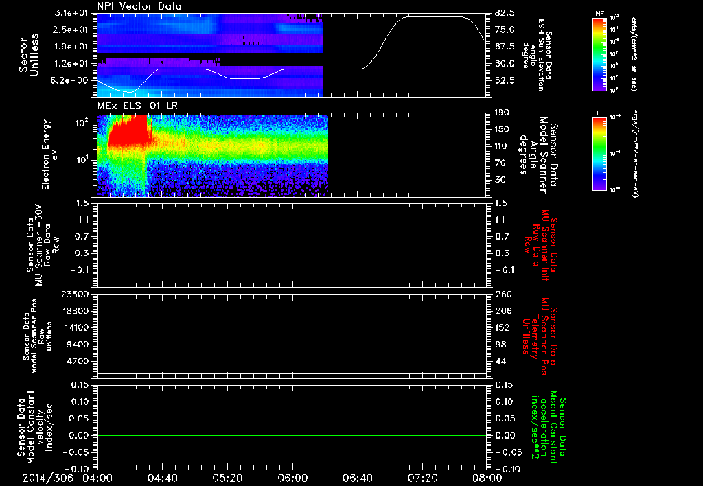This screenshot has width=703, height=486.
Task: Click the 04:00 time axis label
Action: point(97,478)
